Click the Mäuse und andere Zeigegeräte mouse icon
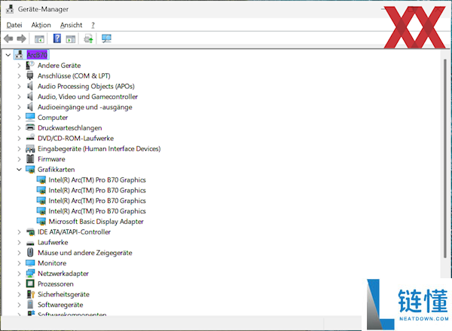 click(x=30, y=253)
